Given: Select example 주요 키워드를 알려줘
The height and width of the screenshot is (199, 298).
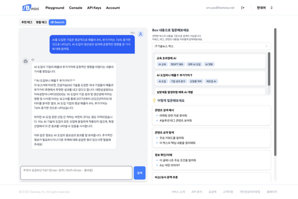Looking at the screenshot, I should point(172,138).
